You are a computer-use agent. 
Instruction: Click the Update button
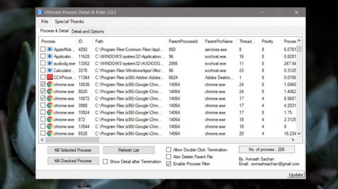(x=296, y=175)
